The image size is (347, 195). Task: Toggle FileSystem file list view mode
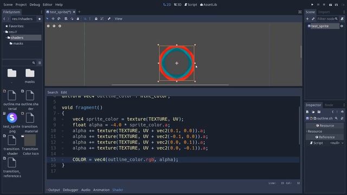pyautogui.click(x=40, y=63)
